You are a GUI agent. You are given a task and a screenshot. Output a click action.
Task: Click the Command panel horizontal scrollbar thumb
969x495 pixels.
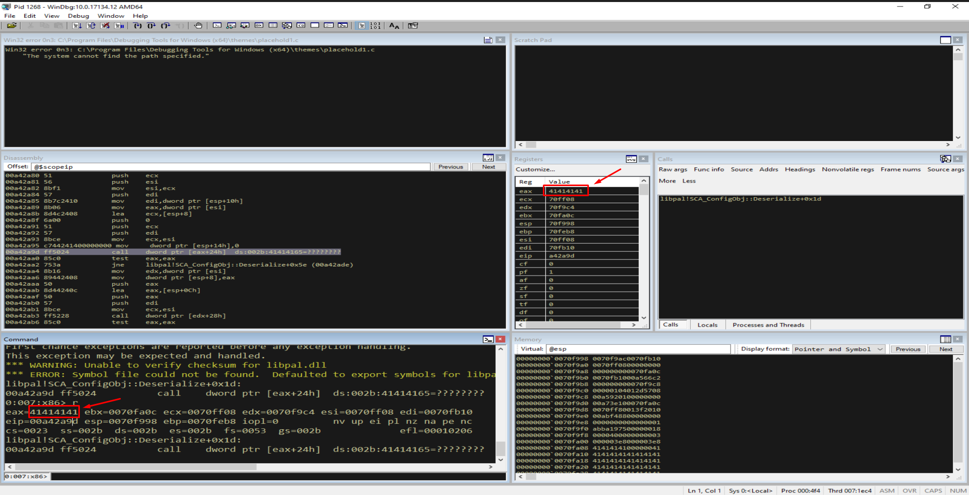(135, 467)
